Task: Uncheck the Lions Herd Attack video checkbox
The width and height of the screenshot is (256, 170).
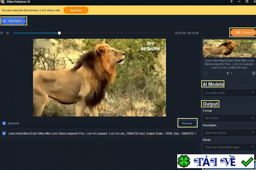Action: 4,134
